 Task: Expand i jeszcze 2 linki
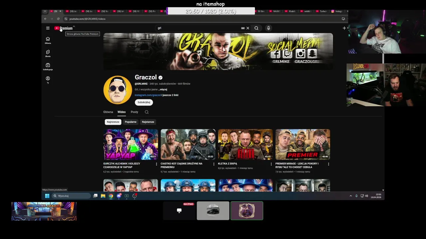[x=170, y=95]
